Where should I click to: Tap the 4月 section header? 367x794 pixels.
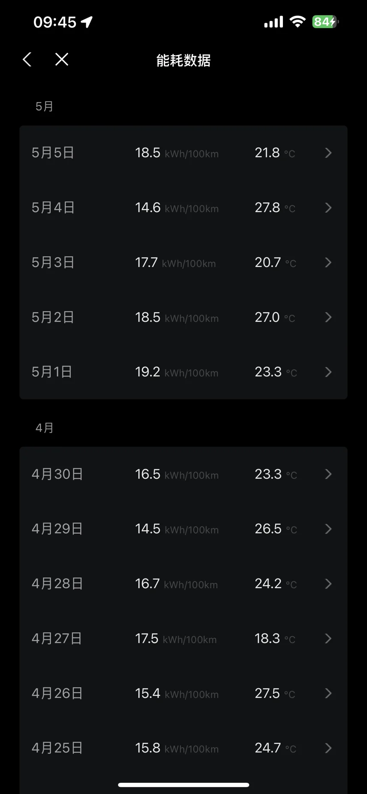(45, 428)
